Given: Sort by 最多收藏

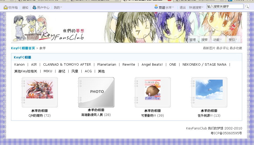Looking at the screenshot, I should tap(236, 48).
